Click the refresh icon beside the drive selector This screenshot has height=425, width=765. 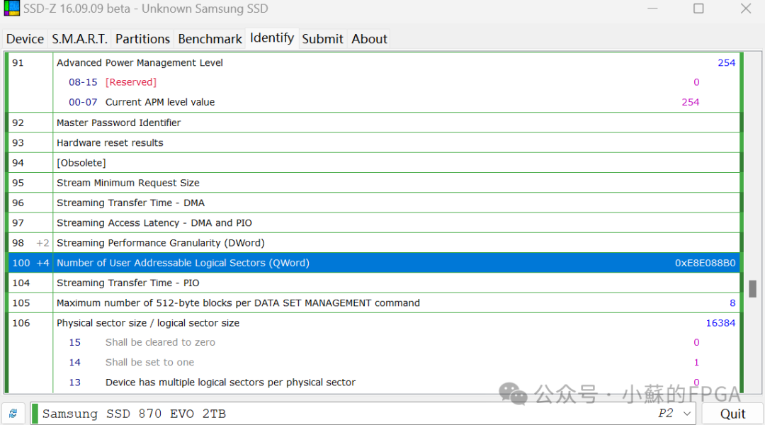[13, 414]
